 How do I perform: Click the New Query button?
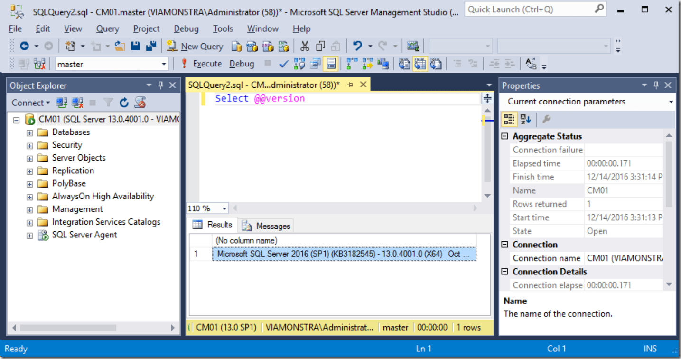point(195,46)
